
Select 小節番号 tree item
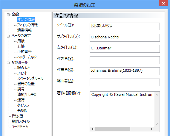click(24, 52)
